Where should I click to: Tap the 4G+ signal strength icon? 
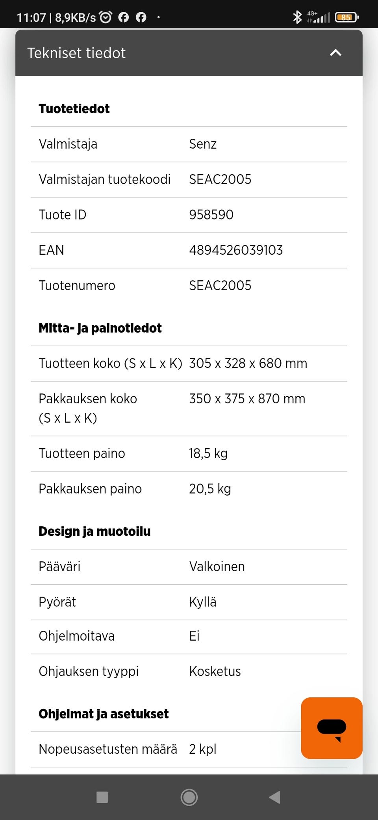(x=318, y=17)
